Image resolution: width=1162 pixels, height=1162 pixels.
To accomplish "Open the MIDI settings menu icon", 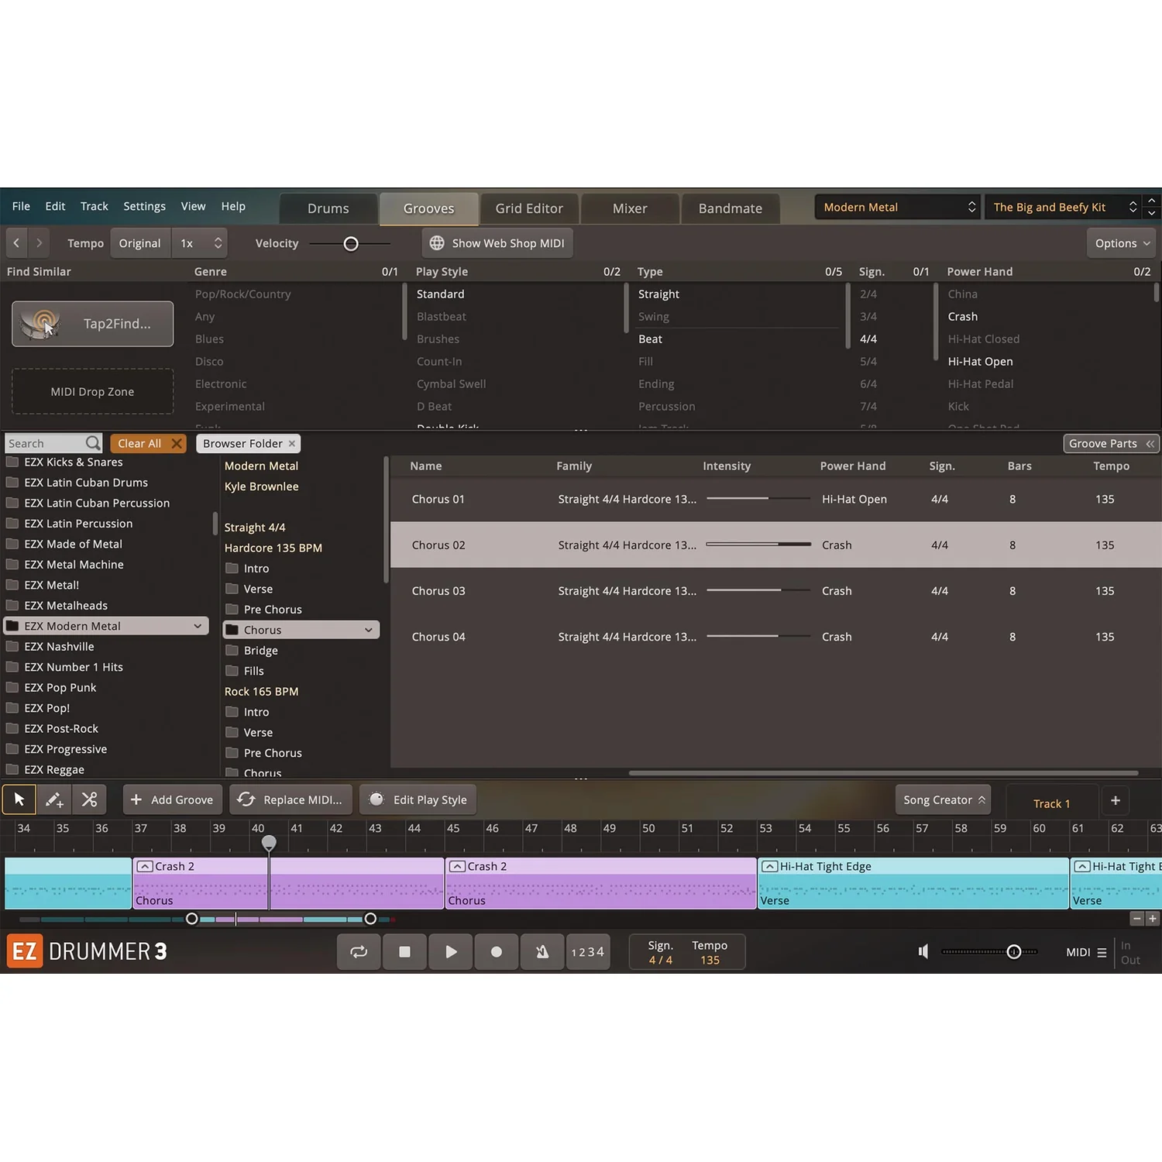I will [x=1102, y=953].
